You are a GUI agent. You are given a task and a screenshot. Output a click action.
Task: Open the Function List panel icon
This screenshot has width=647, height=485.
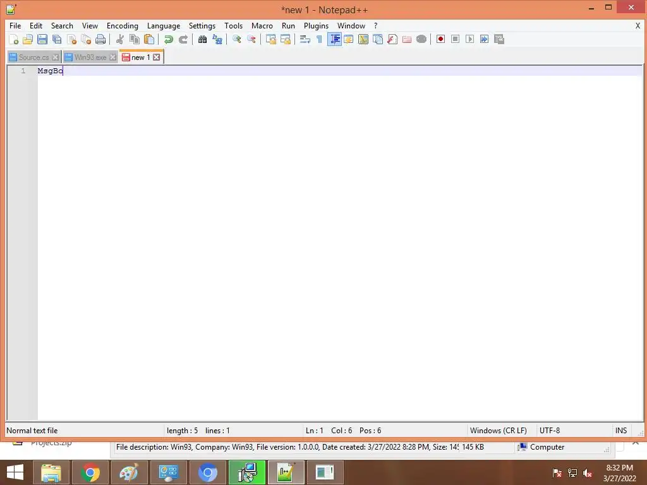click(x=392, y=39)
